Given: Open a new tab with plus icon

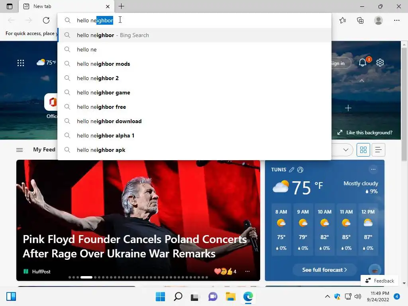Looking at the screenshot, I should point(121,6).
